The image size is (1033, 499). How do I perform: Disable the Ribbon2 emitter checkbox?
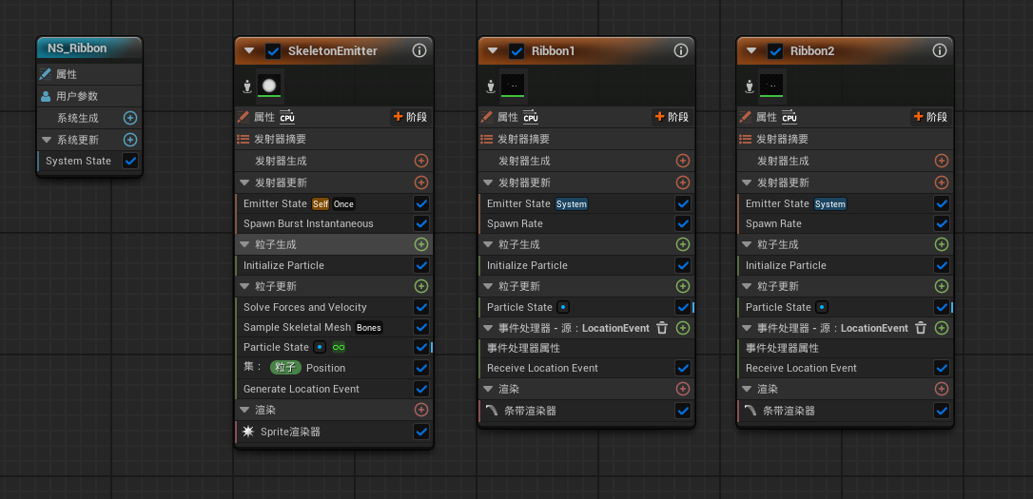[x=775, y=50]
